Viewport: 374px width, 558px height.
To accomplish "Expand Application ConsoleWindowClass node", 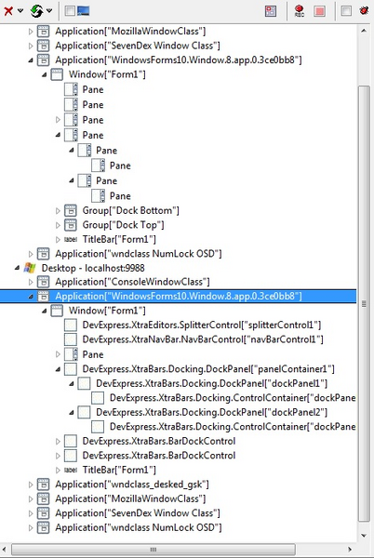I will tap(31, 282).
